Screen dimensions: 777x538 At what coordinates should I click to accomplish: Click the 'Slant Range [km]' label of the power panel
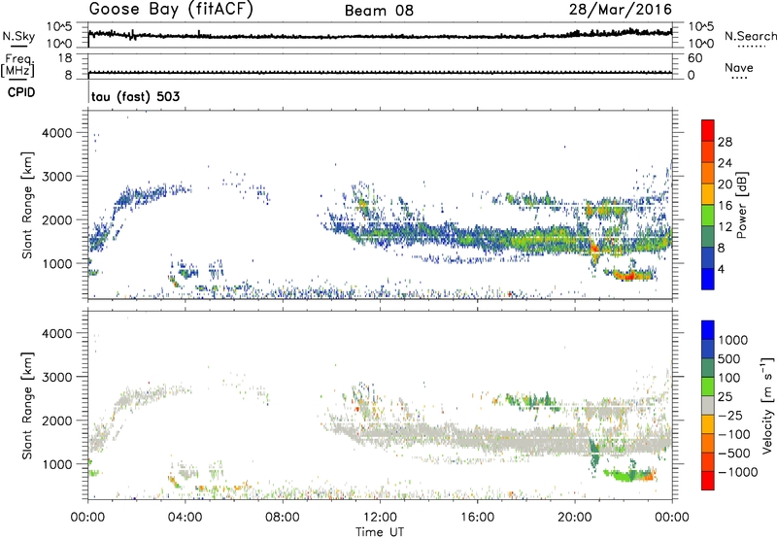(x=27, y=205)
